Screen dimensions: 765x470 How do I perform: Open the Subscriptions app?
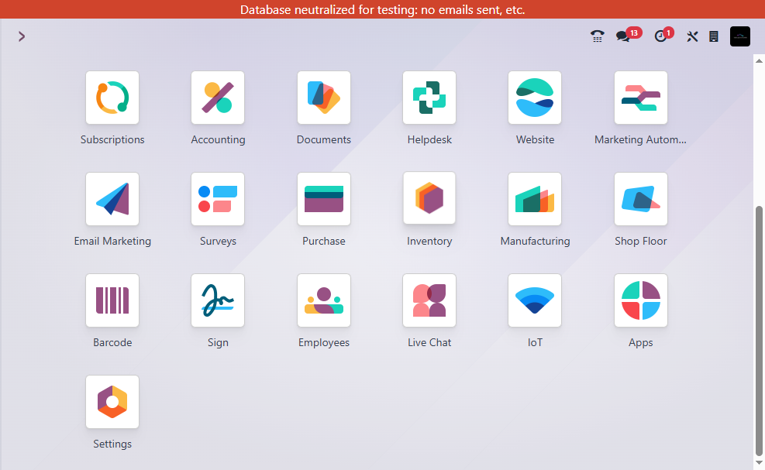pos(112,98)
